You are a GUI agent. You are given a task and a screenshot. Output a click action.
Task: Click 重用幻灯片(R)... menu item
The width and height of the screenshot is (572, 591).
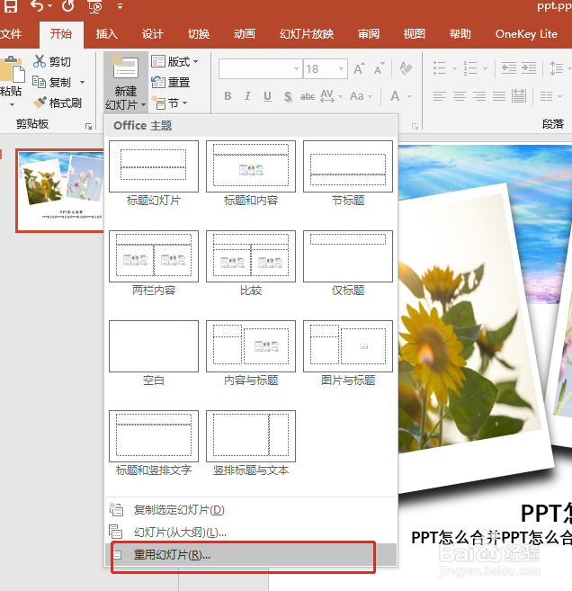[251, 554]
